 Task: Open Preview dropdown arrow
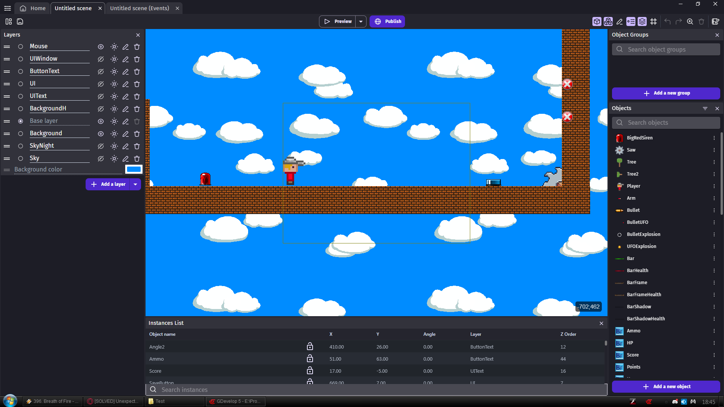tap(361, 21)
